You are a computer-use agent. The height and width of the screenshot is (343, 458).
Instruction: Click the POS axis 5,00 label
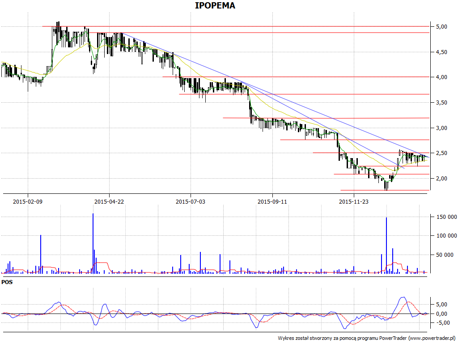pyautogui.click(x=441, y=304)
